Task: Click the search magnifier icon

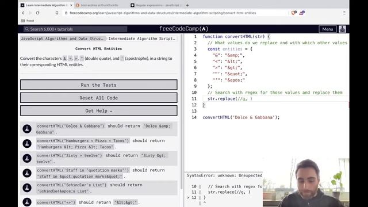Action: coord(27,29)
